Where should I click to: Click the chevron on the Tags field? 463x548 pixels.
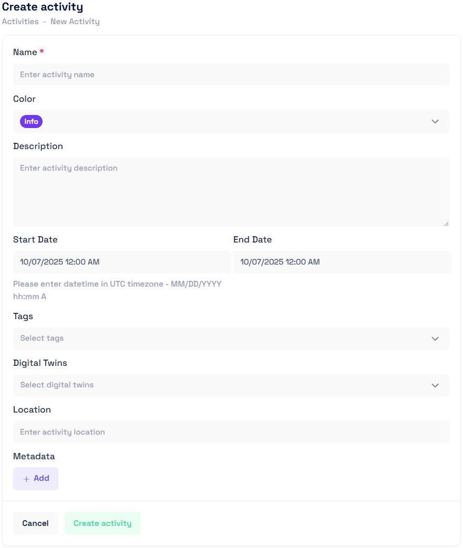(x=435, y=339)
